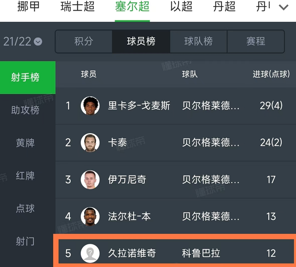This screenshot has width=296, height=267.
Task: Click 法尔杜-本 player avatar
Action: [90, 216]
